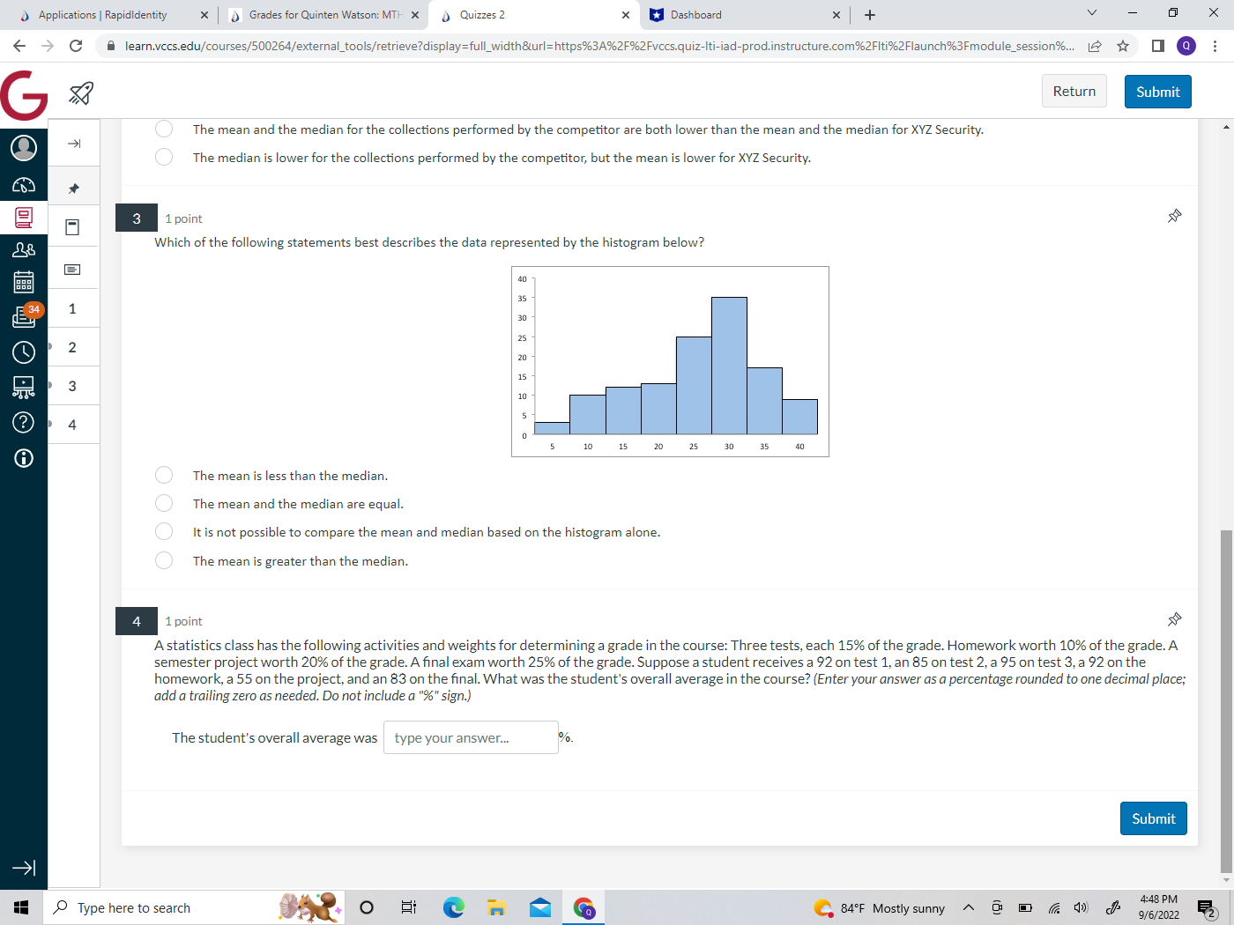Open the Calendar icon in sidebar
Screen dimensions: 1234x925
[x=24, y=282]
